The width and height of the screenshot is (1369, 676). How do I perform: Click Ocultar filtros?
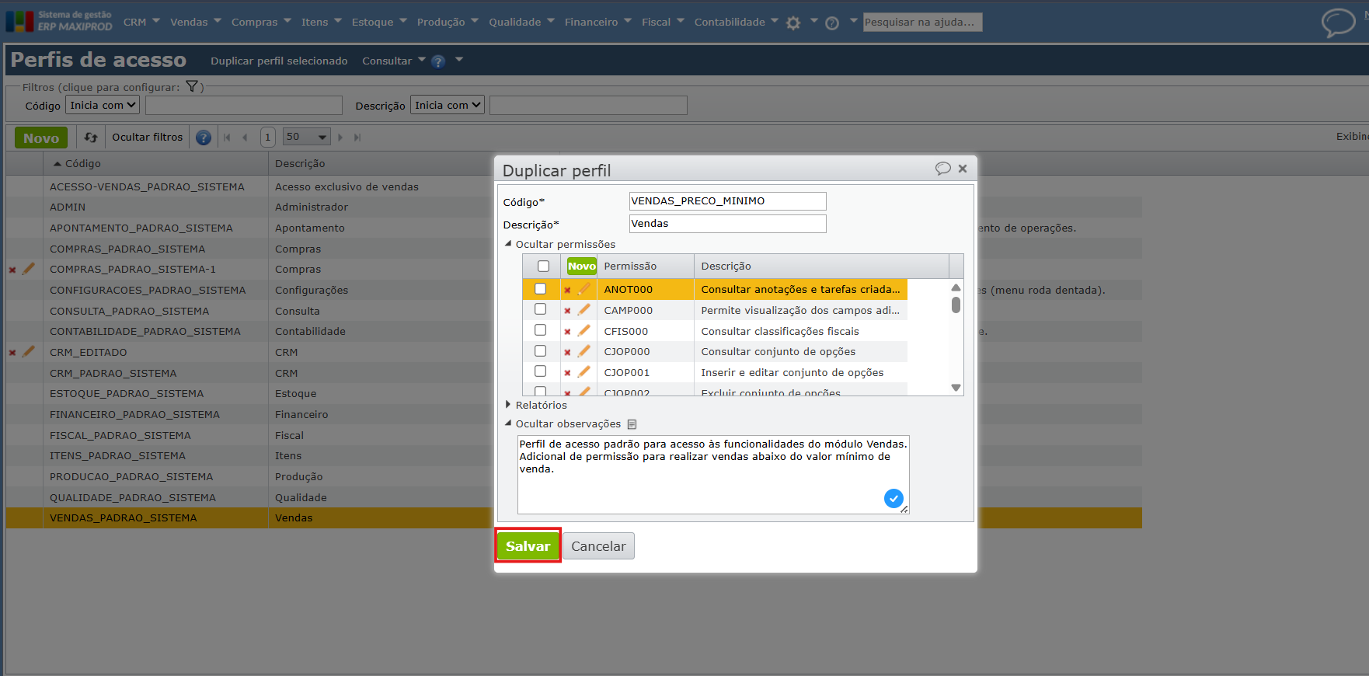point(148,138)
